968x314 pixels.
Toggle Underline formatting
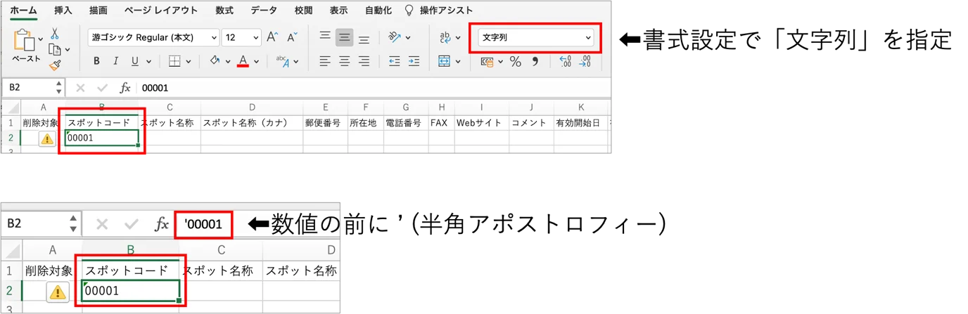pos(134,62)
